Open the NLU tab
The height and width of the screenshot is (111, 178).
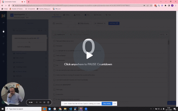point(87,15)
